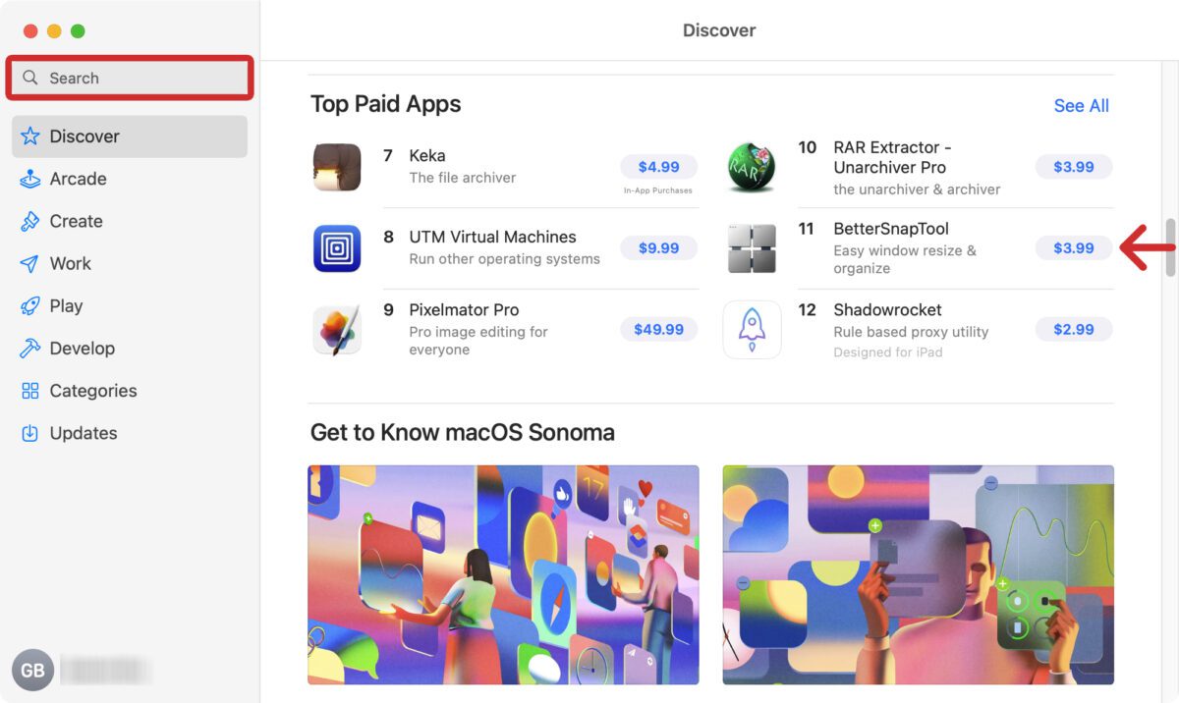The width and height of the screenshot is (1179, 703).
Task: Select the BetterSnapTool app icon
Action: (752, 248)
